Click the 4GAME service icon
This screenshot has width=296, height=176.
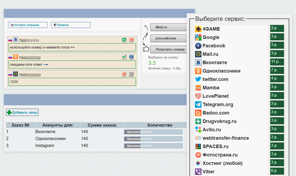(x=198, y=29)
